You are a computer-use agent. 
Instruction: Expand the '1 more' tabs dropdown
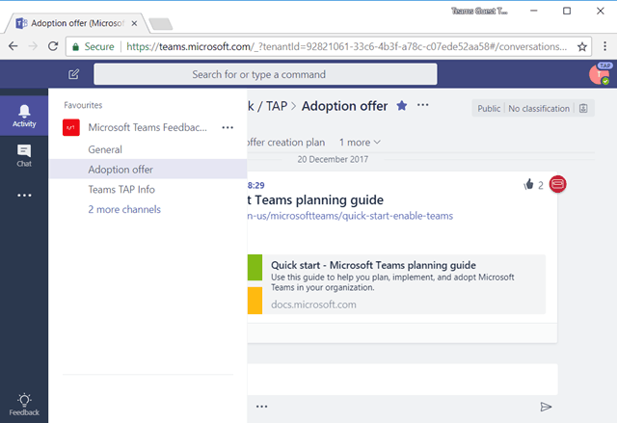360,143
